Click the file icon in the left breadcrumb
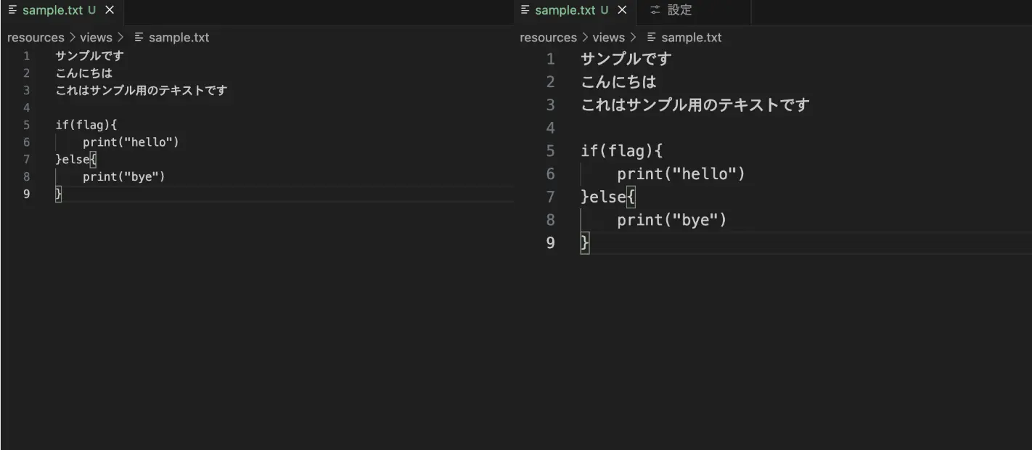Viewport: 1032px width, 450px height. pyautogui.click(x=139, y=37)
